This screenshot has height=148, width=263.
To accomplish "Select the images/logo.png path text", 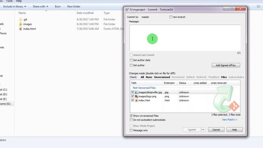I will tap(147, 96).
